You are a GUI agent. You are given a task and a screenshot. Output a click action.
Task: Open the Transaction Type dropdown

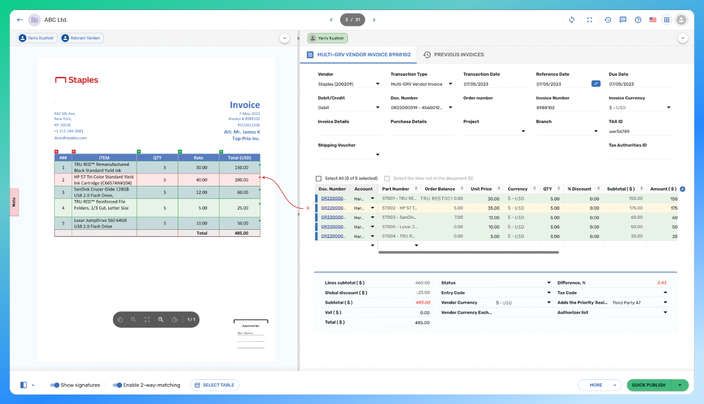pos(422,84)
